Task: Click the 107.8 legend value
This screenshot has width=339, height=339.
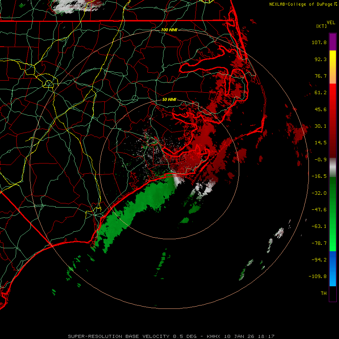Action: (319, 42)
